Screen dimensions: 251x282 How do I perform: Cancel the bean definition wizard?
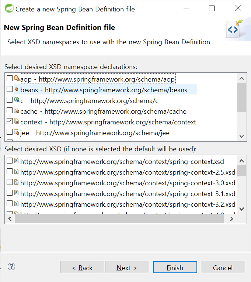point(223,267)
